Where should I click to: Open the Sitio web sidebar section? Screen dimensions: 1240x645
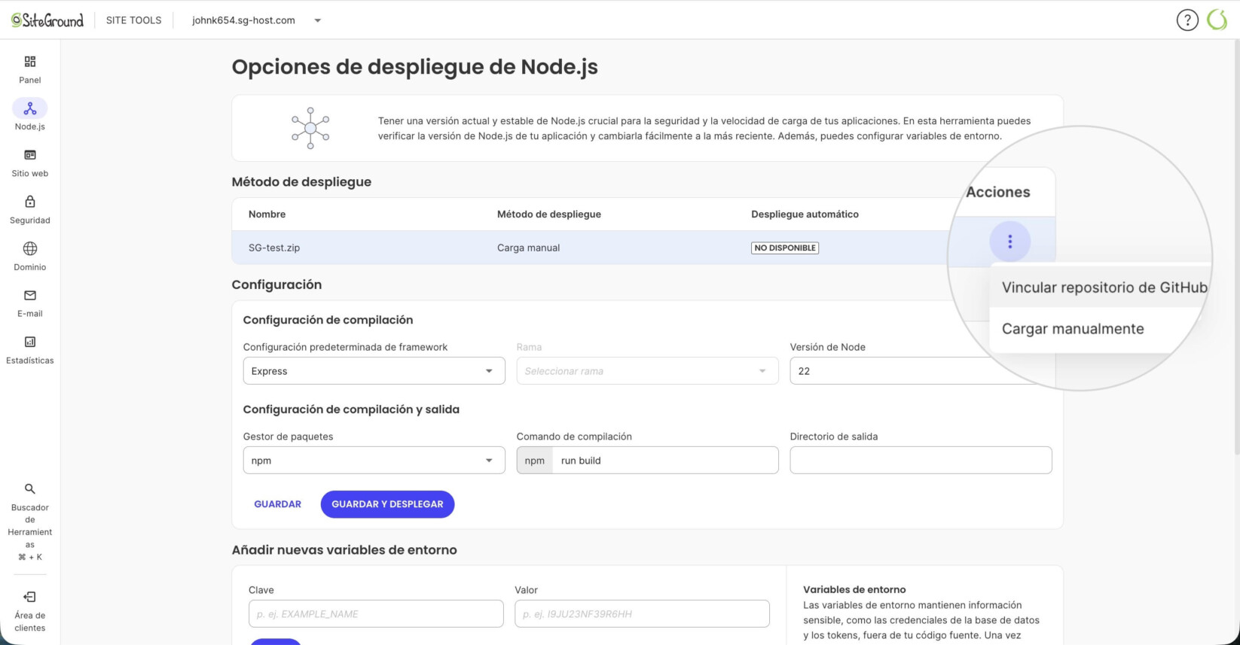tap(30, 155)
